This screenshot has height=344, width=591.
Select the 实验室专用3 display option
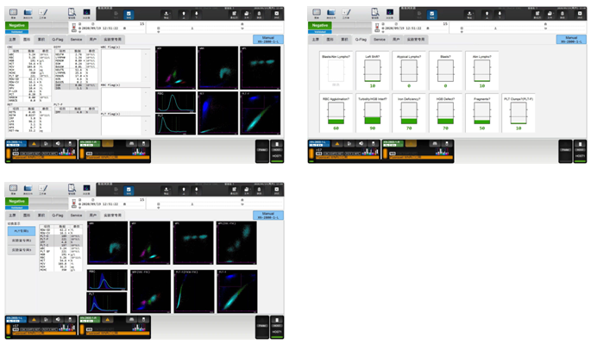[x=22, y=250]
